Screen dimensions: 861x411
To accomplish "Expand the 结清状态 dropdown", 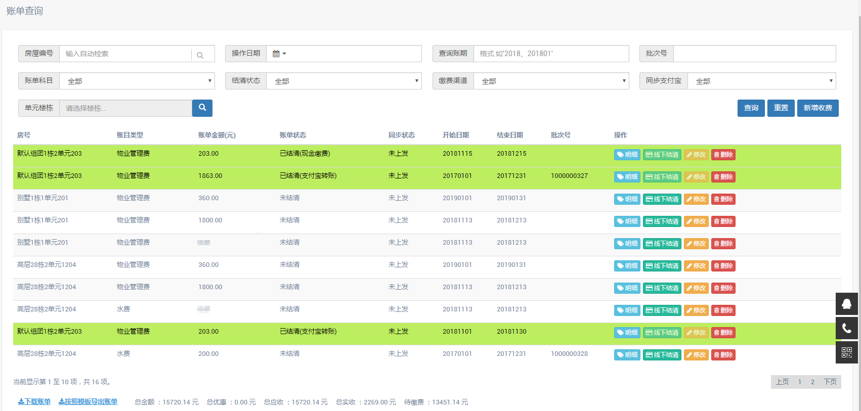I will [344, 81].
